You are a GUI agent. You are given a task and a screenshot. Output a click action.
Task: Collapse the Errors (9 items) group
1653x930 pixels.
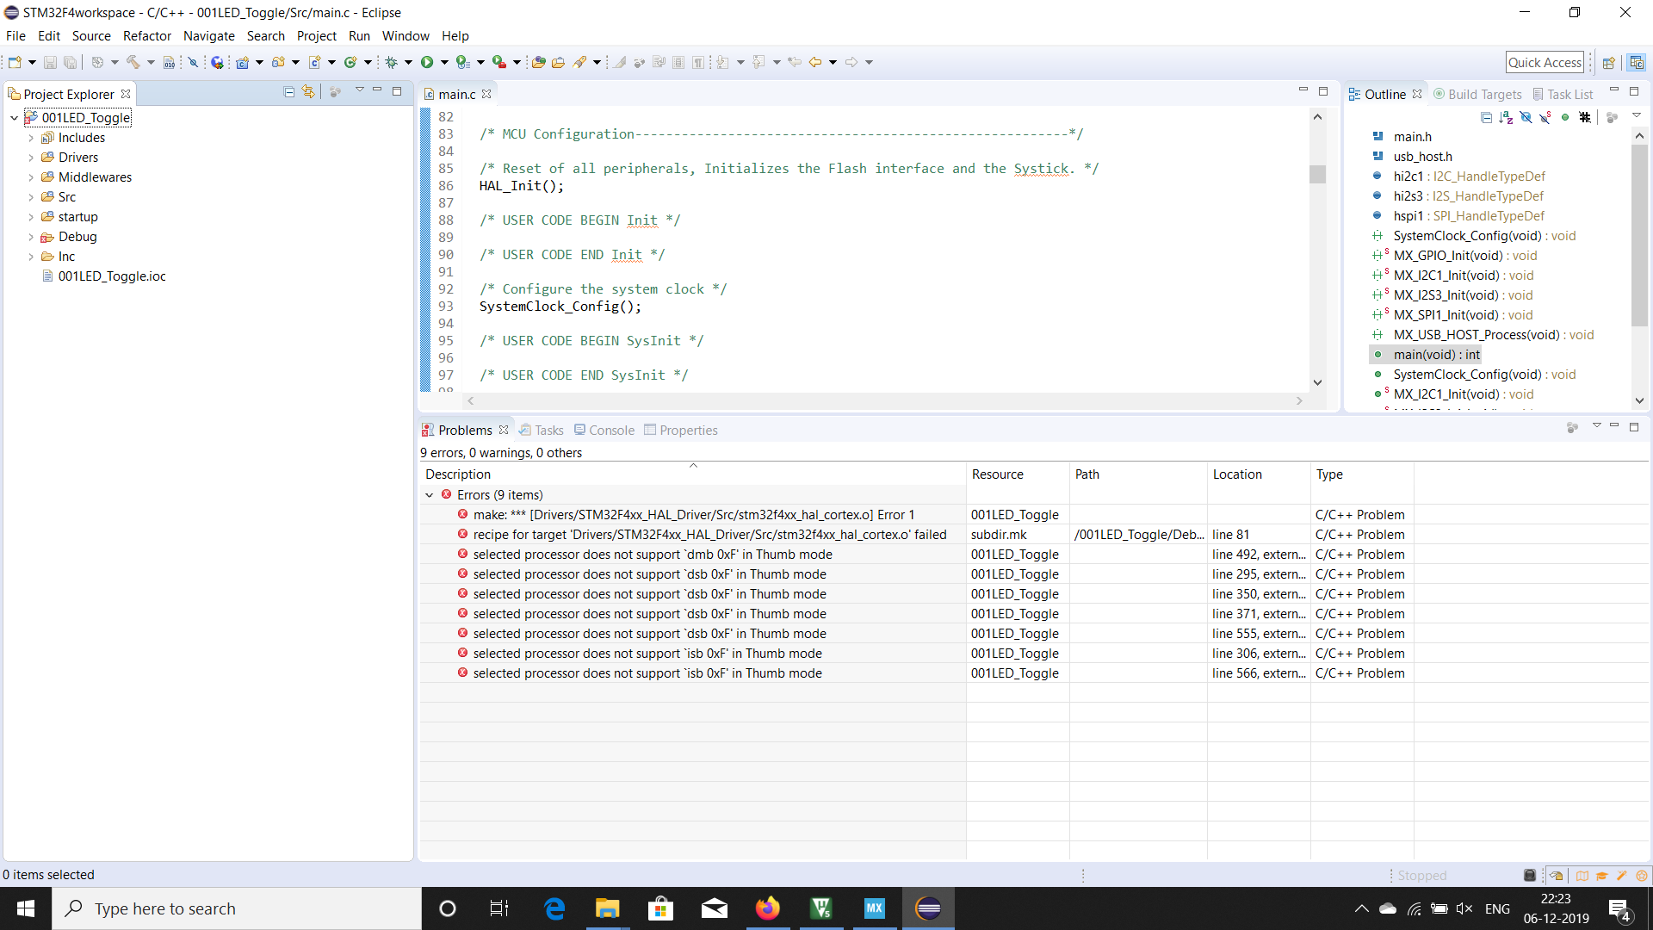pyautogui.click(x=430, y=495)
